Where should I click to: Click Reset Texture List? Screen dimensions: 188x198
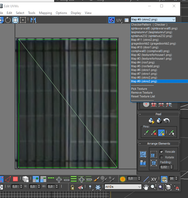143,96
